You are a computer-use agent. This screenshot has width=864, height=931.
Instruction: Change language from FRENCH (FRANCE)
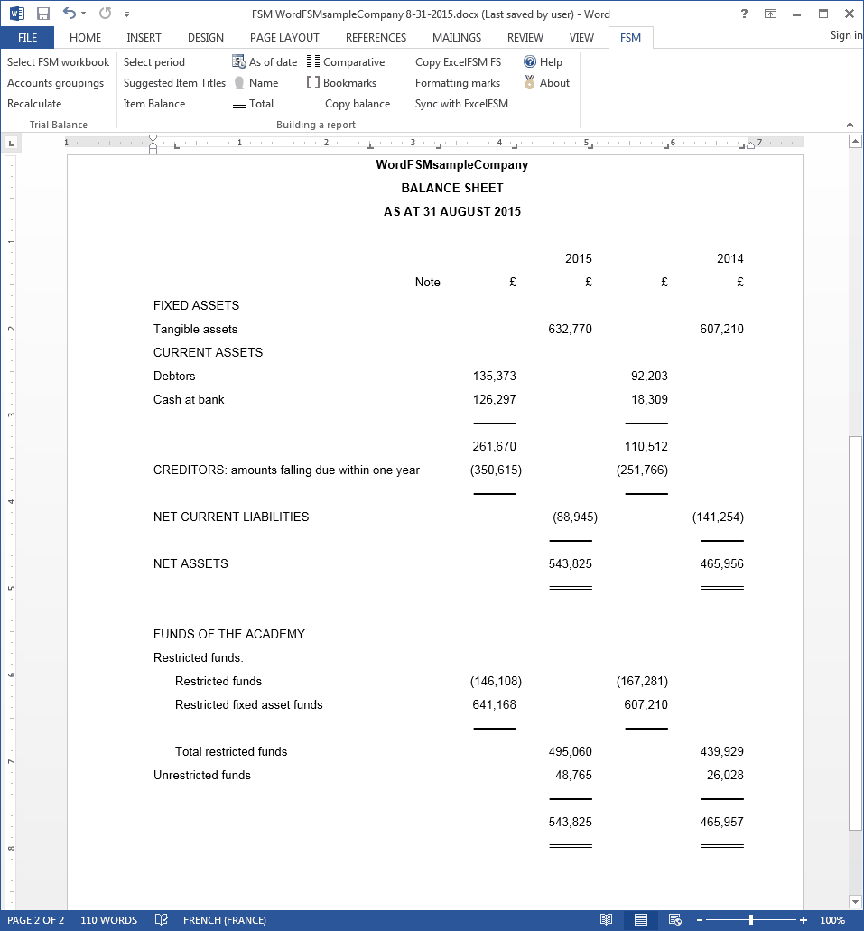[x=225, y=920]
